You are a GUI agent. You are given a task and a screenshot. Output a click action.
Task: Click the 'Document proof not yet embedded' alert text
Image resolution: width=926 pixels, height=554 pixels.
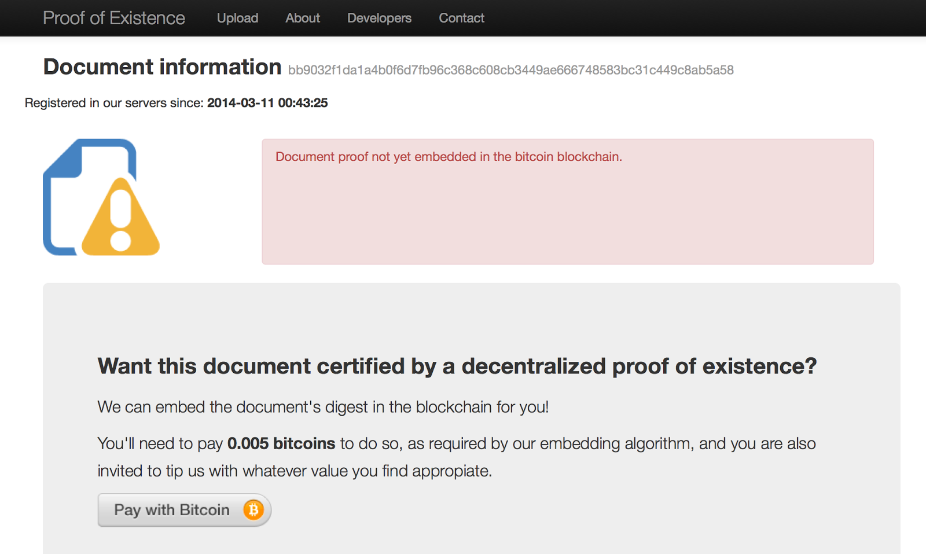449,157
